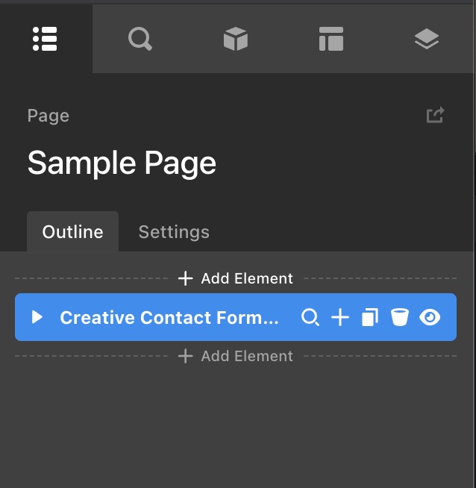Select the Creative Contact Form row
The image size is (476, 488).
(236, 317)
